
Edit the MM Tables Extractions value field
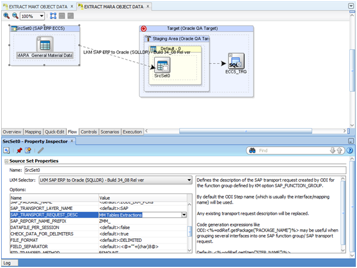[140, 215]
